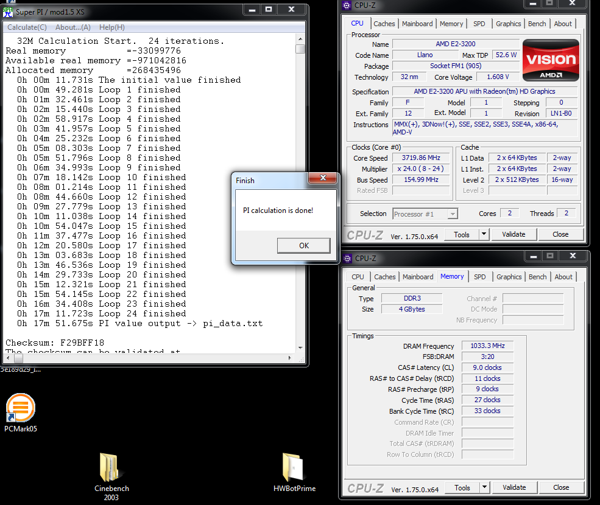Click the memory Type value DDR3
This screenshot has width=600, height=505.
point(412,298)
